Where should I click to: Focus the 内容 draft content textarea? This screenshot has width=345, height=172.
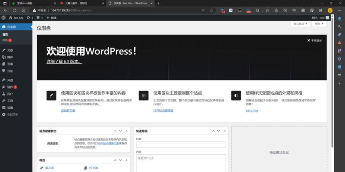[x=181, y=163]
